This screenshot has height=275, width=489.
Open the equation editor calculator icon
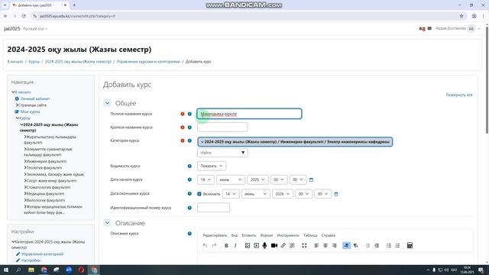(x=410, y=246)
